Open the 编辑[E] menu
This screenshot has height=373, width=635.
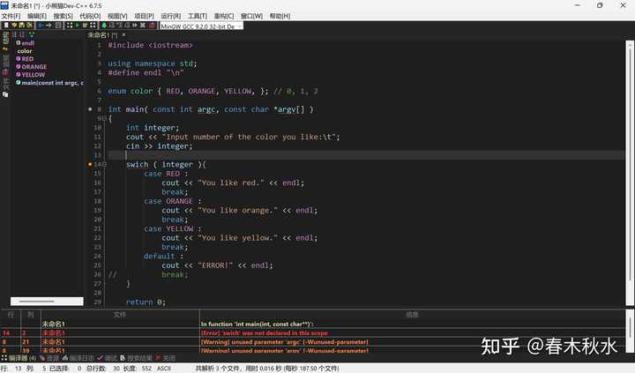tap(37, 16)
